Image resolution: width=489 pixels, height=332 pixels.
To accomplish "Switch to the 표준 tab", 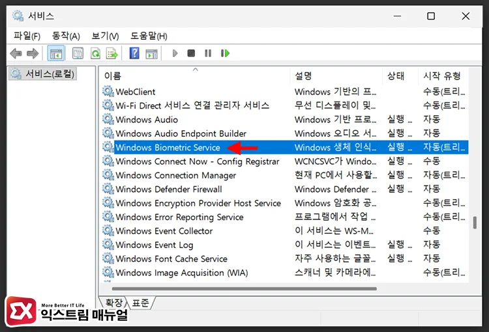I will click(141, 303).
